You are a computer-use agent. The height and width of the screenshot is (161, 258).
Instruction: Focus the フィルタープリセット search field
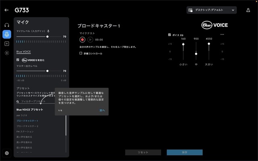coord(36,101)
